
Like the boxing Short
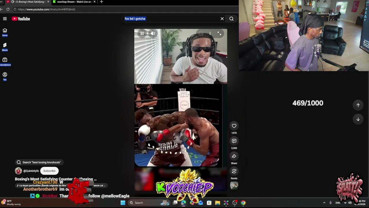pyautogui.click(x=234, y=126)
